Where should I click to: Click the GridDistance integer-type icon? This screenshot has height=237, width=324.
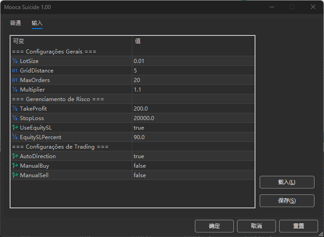point(15,71)
